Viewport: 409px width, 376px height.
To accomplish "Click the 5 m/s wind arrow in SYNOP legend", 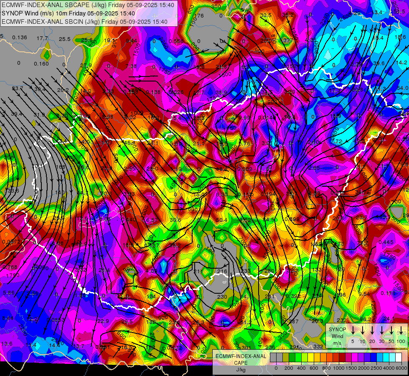I will pyautogui.click(x=353, y=330).
